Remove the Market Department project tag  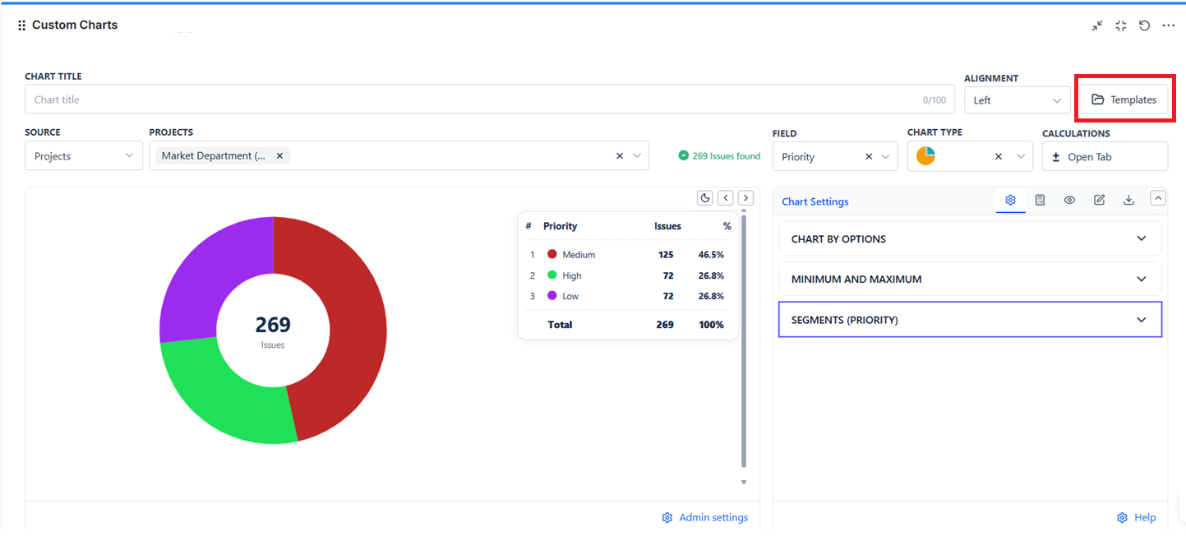[279, 155]
